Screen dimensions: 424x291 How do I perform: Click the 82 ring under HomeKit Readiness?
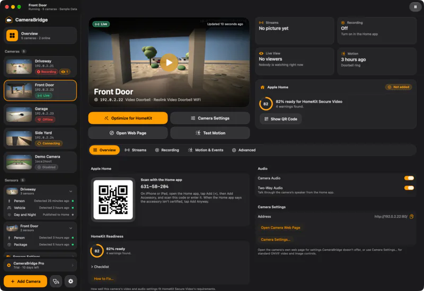coord(97,251)
